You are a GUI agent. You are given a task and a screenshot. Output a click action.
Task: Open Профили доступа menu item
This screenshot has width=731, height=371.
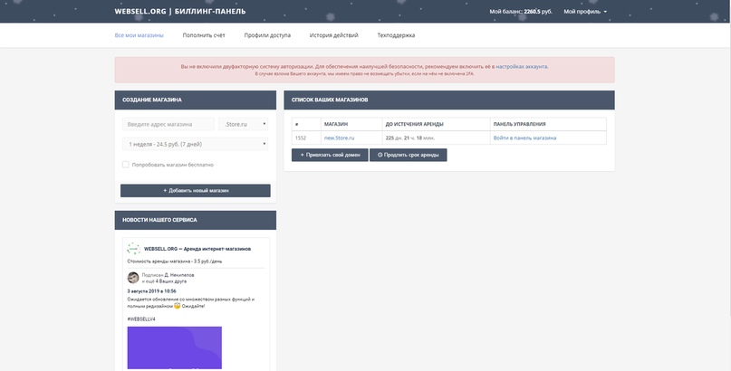click(x=267, y=35)
